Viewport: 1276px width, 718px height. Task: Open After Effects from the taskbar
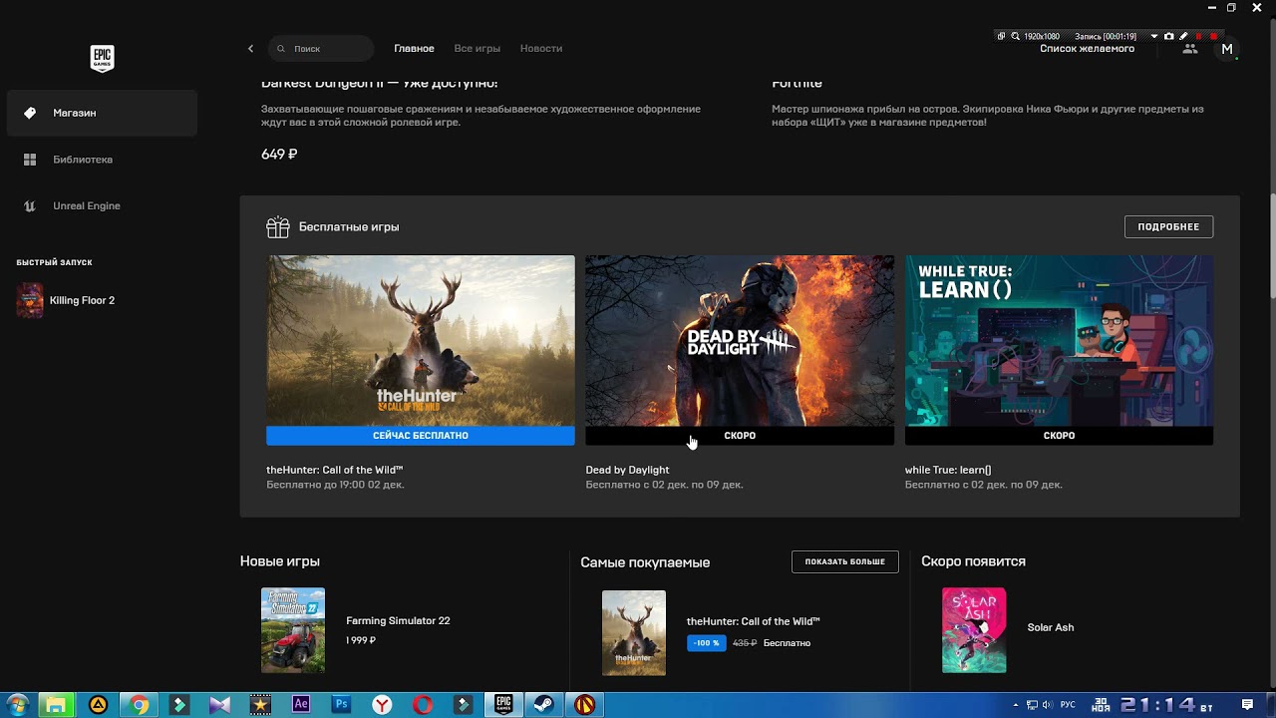(301, 705)
